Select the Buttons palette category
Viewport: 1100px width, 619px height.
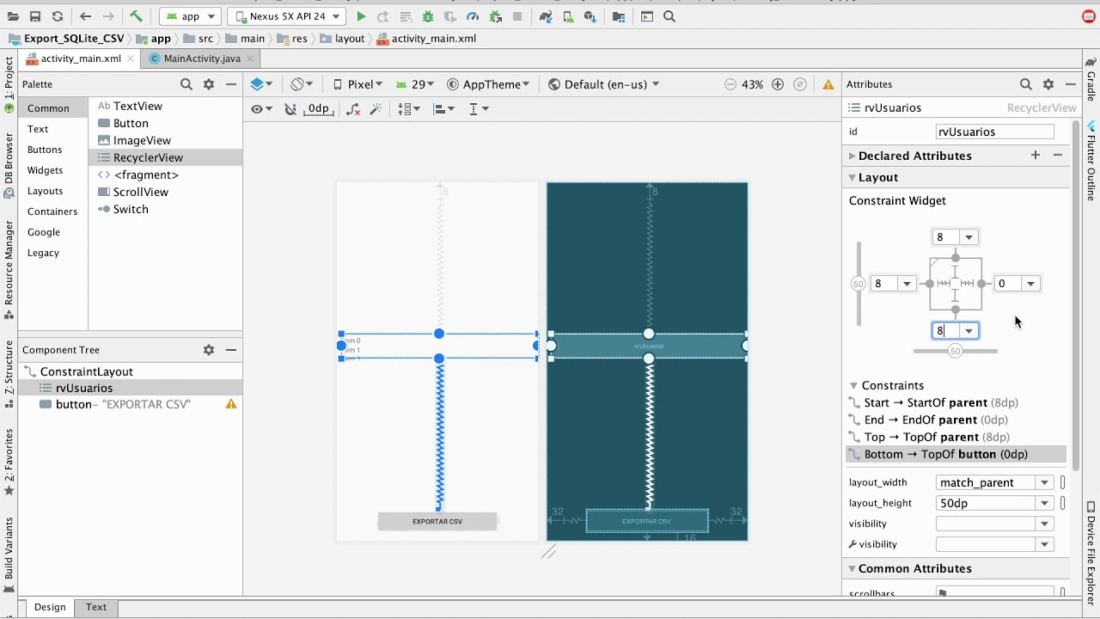point(45,150)
